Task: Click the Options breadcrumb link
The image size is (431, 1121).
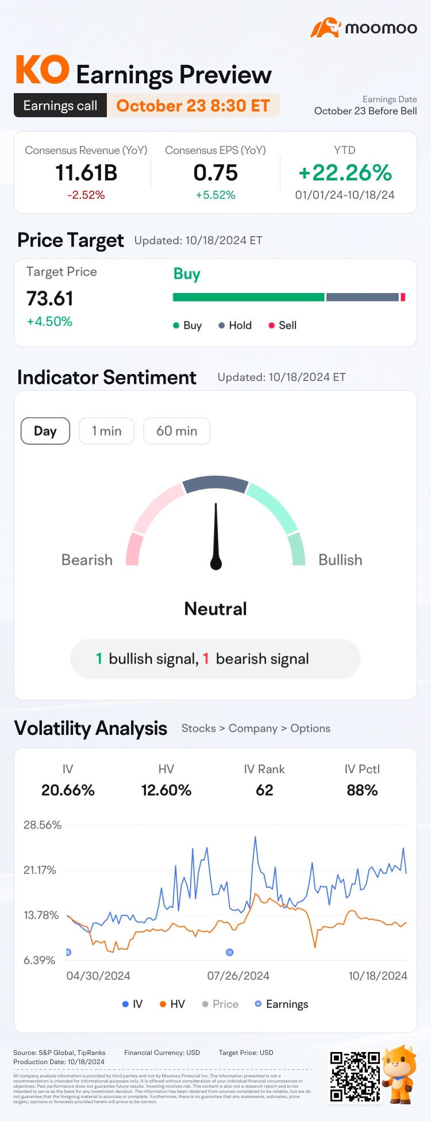Action: tap(310, 729)
